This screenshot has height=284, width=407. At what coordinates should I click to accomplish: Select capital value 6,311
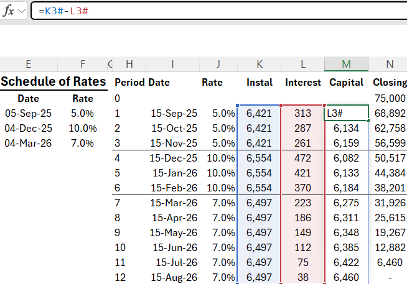(x=346, y=218)
